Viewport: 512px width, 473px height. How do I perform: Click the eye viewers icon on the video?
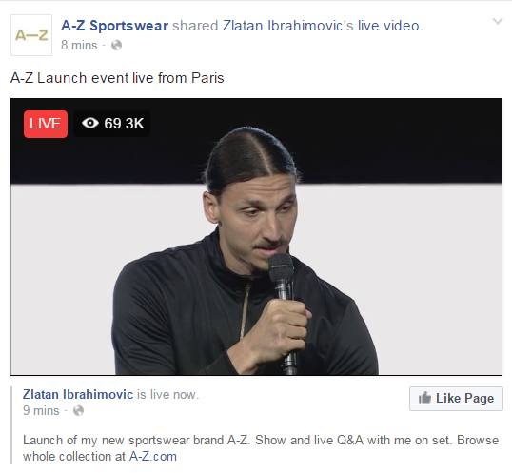pyautogui.click(x=90, y=123)
